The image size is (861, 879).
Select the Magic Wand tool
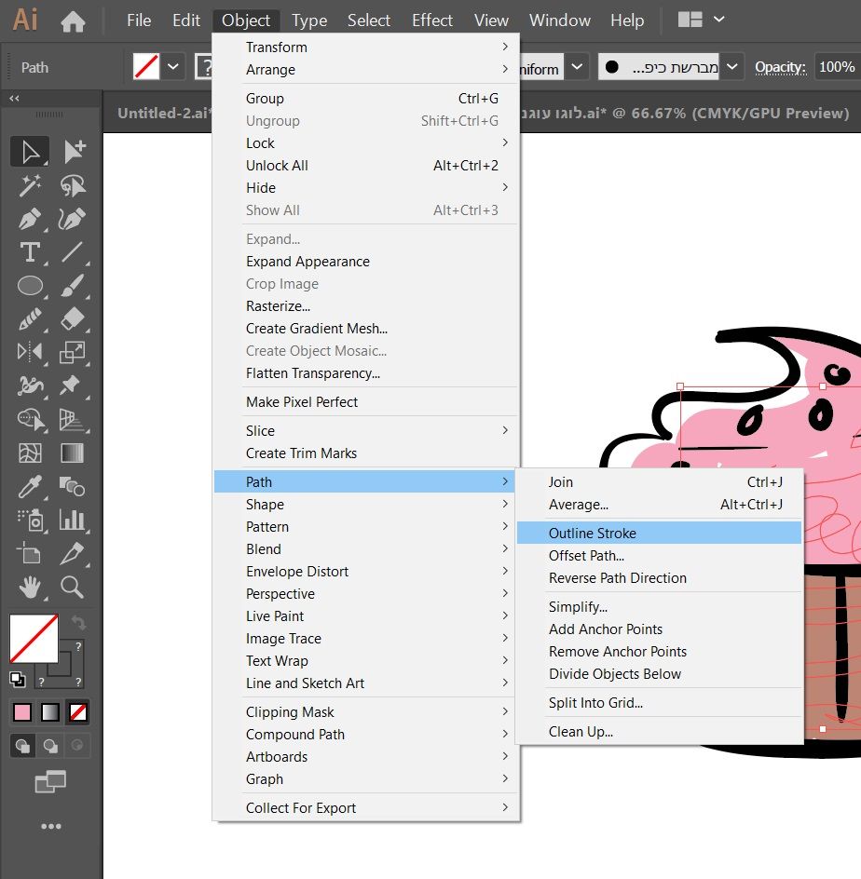click(x=30, y=185)
